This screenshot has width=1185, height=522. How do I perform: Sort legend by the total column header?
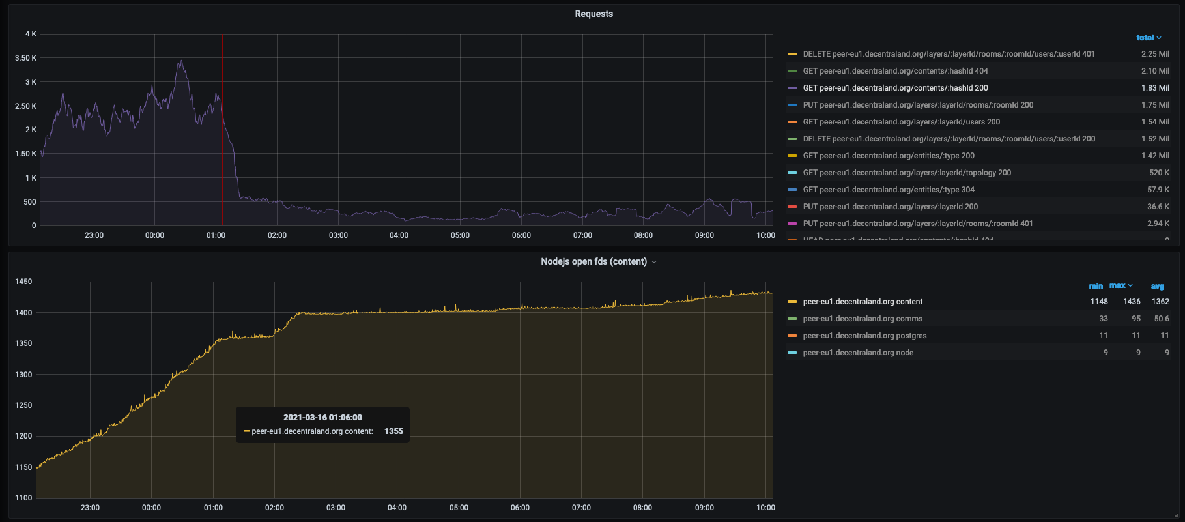pos(1149,38)
